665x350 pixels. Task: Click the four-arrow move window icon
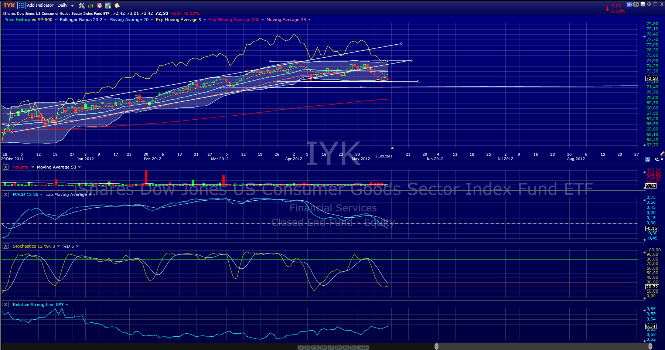649,4
